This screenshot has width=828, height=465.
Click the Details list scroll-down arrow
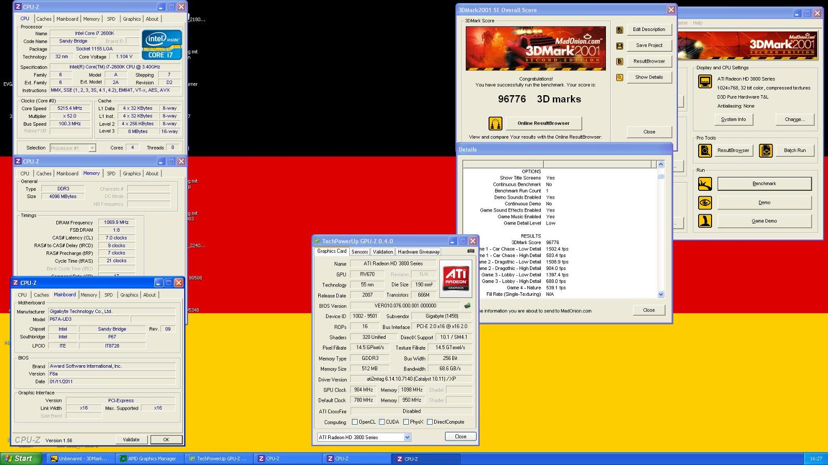pos(660,294)
